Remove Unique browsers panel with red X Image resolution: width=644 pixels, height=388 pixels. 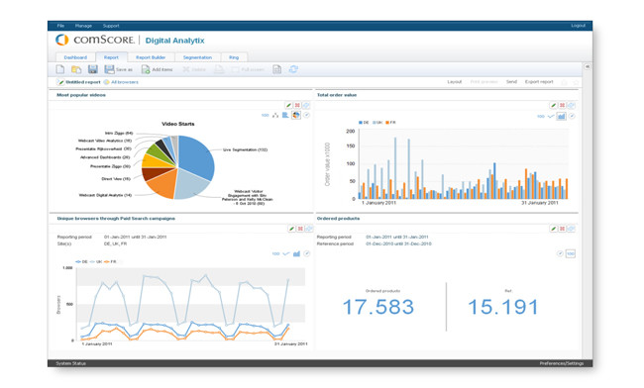coord(300,229)
